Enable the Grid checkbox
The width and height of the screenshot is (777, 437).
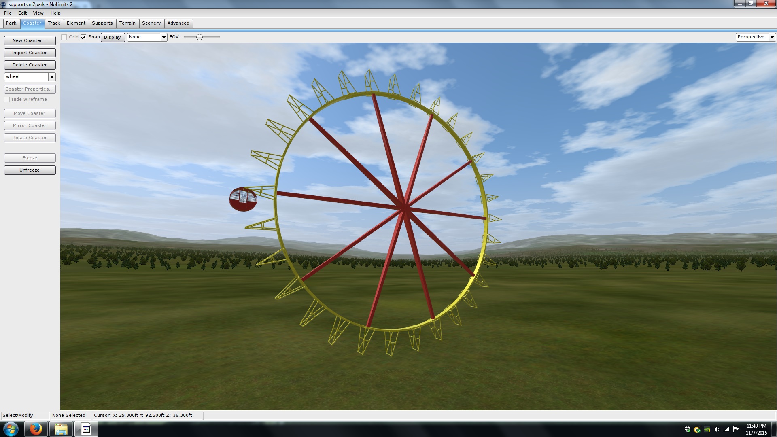tap(64, 37)
